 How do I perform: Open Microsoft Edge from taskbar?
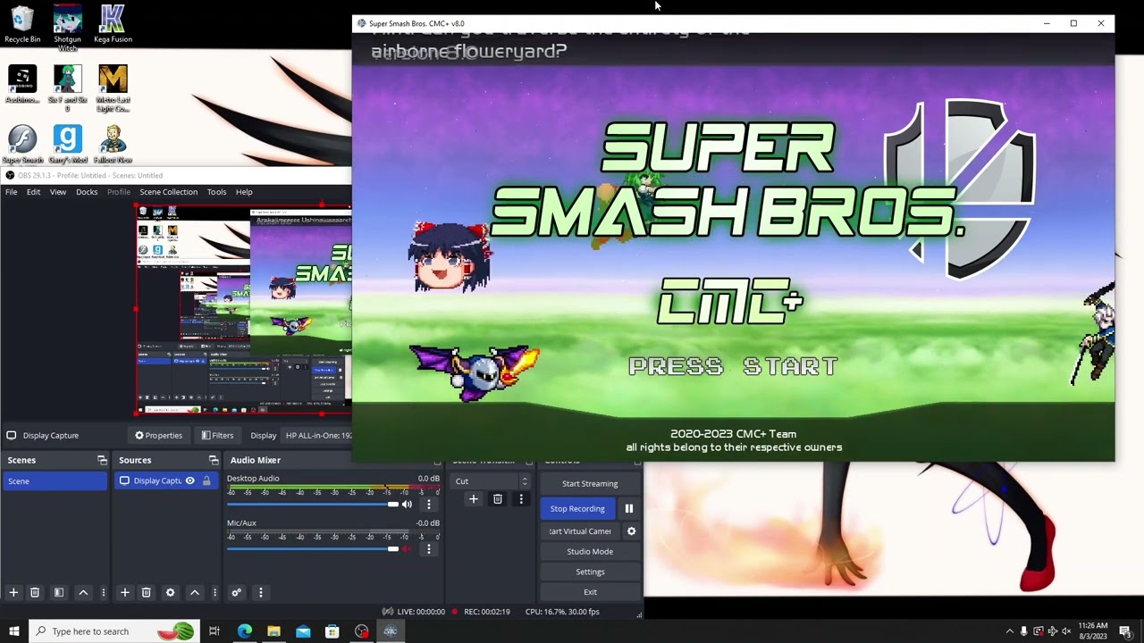tap(245, 631)
